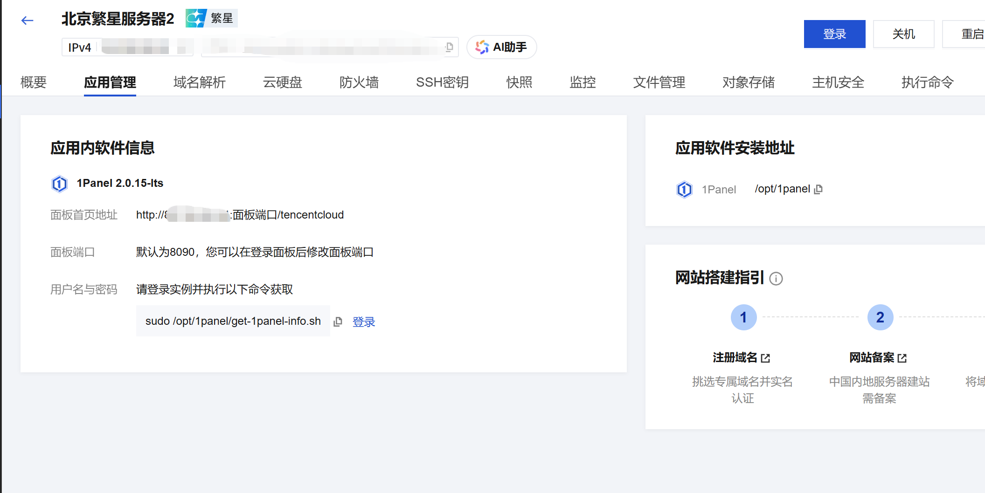Screen dimensions: 985x493
Task: Copy the /opt/1panel install path
Action: (818, 189)
